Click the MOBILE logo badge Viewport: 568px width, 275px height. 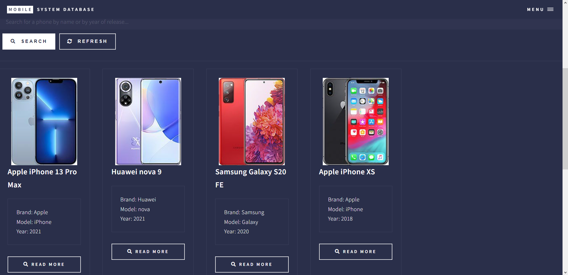click(20, 9)
